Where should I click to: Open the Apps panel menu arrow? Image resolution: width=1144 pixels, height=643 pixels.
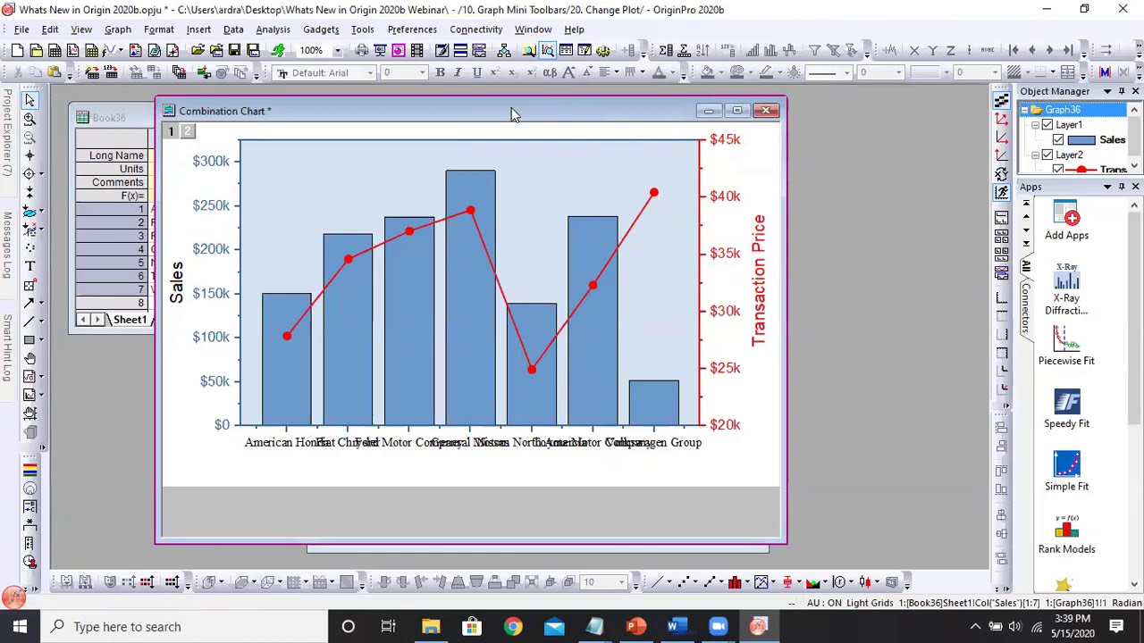1107,187
